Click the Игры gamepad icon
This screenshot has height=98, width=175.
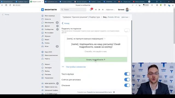click(42, 46)
